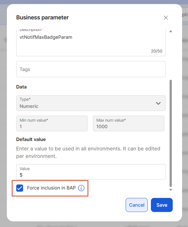Select the Max num value field
The image size is (188, 227).
click(128, 124)
